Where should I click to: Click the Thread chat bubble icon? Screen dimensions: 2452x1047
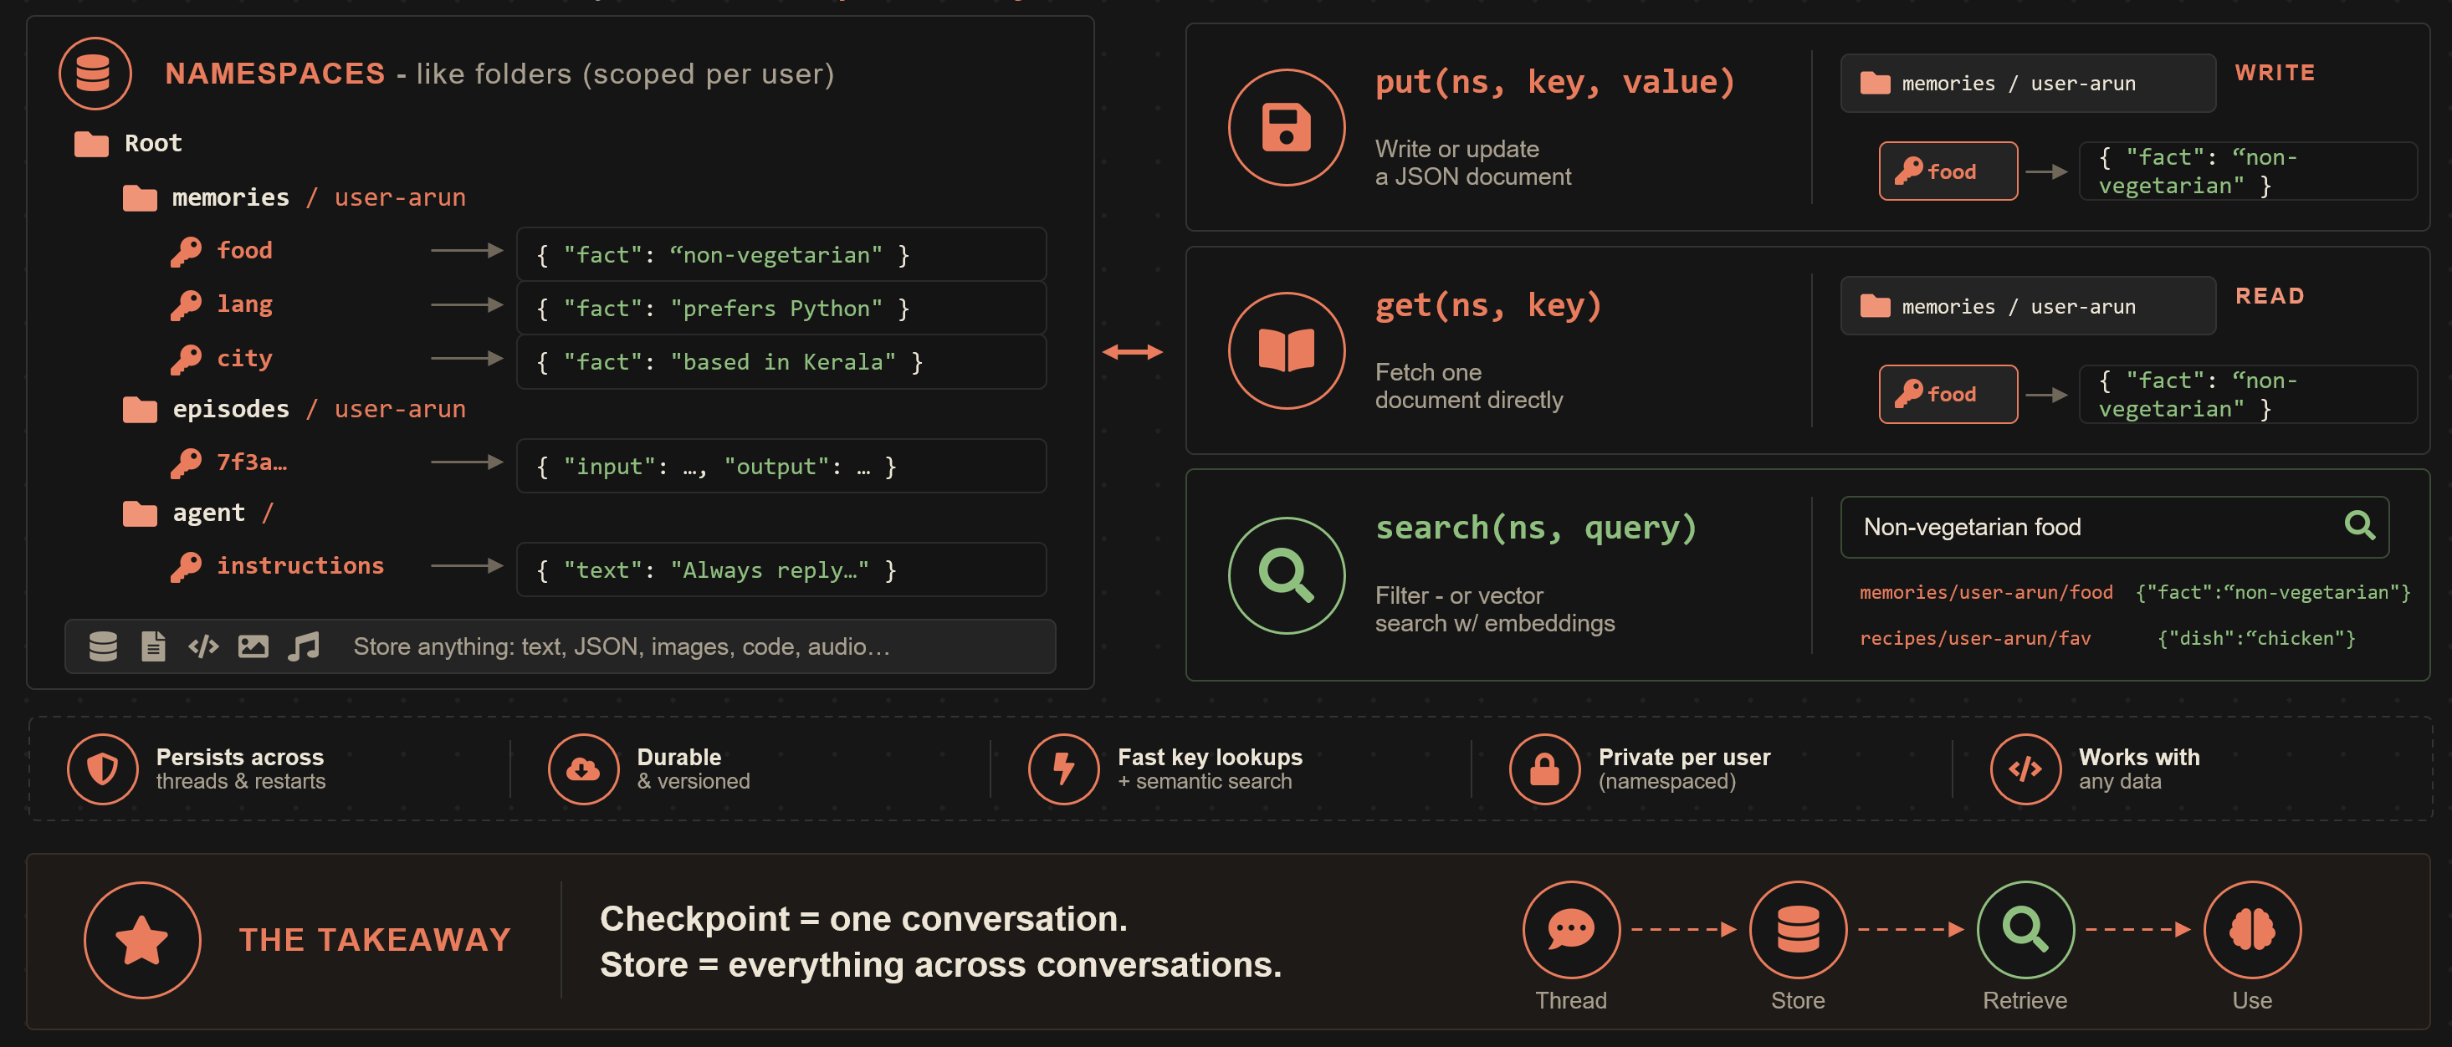click(1570, 929)
